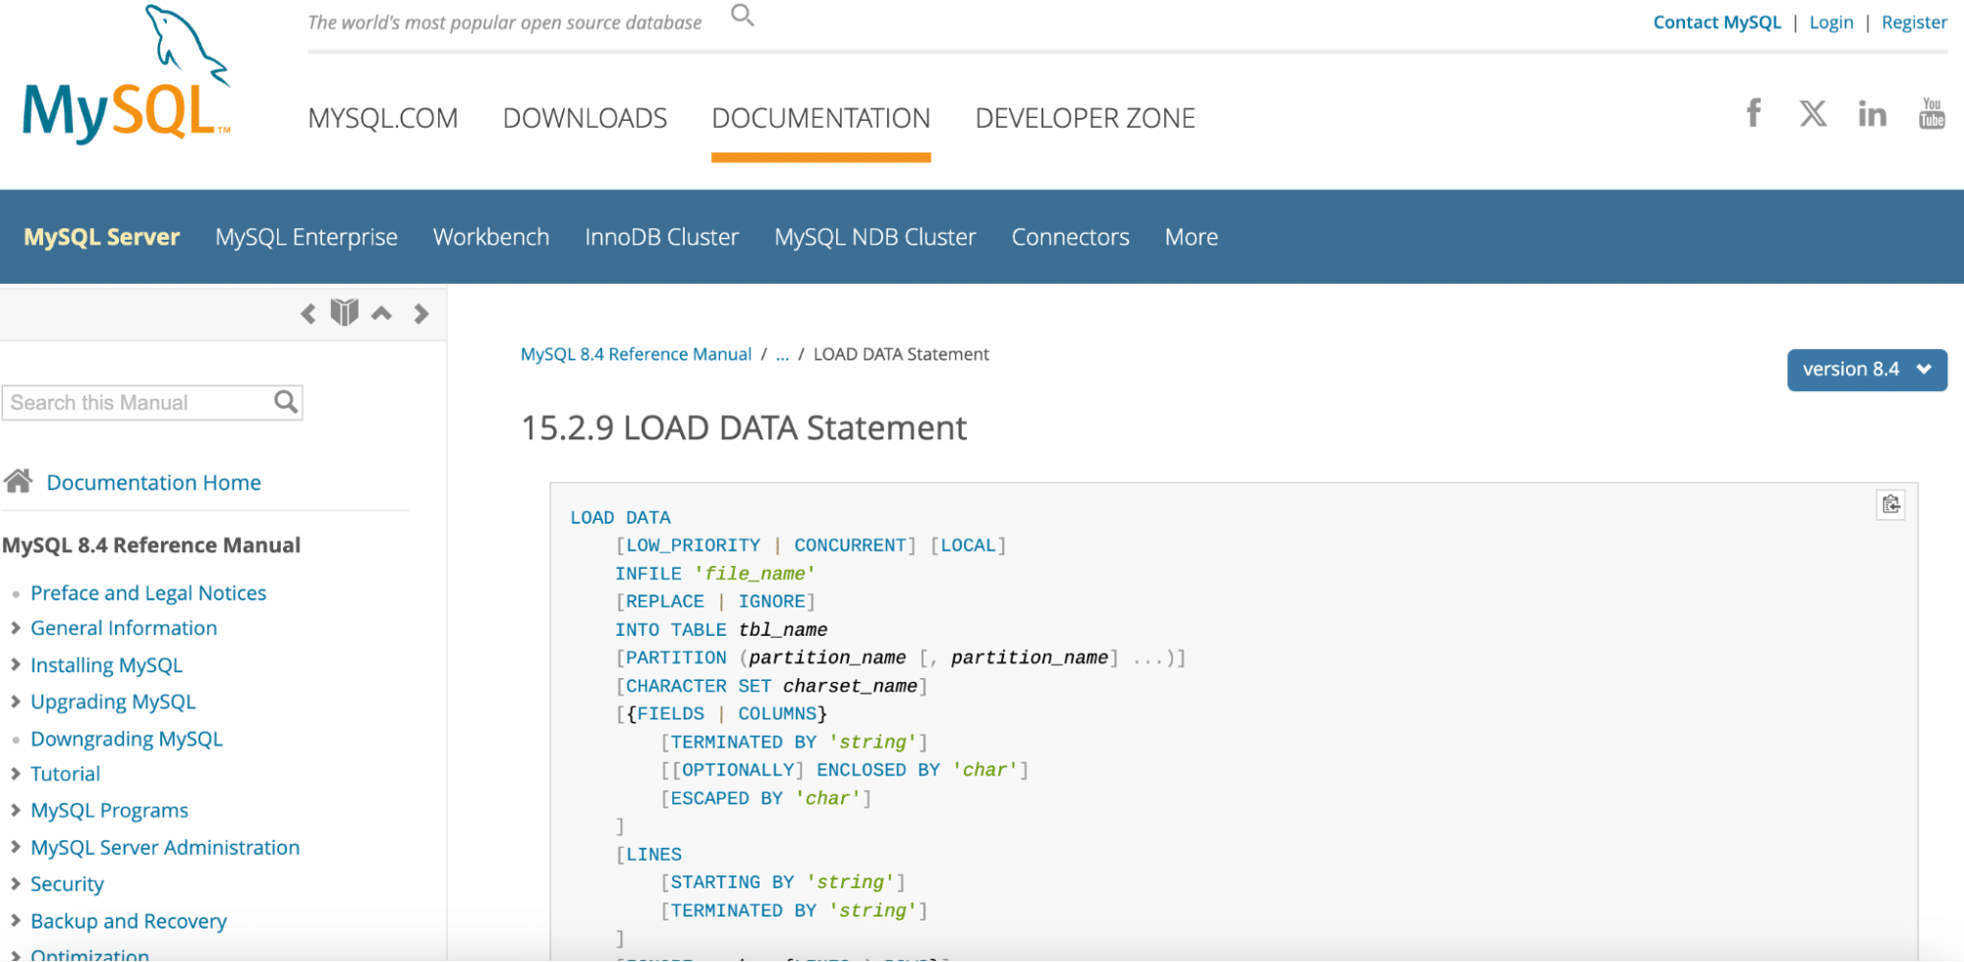The height and width of the screenshot is (962, 1964).
Task: Open the DEVELOPER ZONE tab
Action: (1085, 118)
